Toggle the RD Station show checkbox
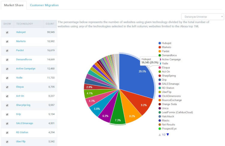Image resolution: width=225 pixels, height=146 pixels. coord(7,133)
